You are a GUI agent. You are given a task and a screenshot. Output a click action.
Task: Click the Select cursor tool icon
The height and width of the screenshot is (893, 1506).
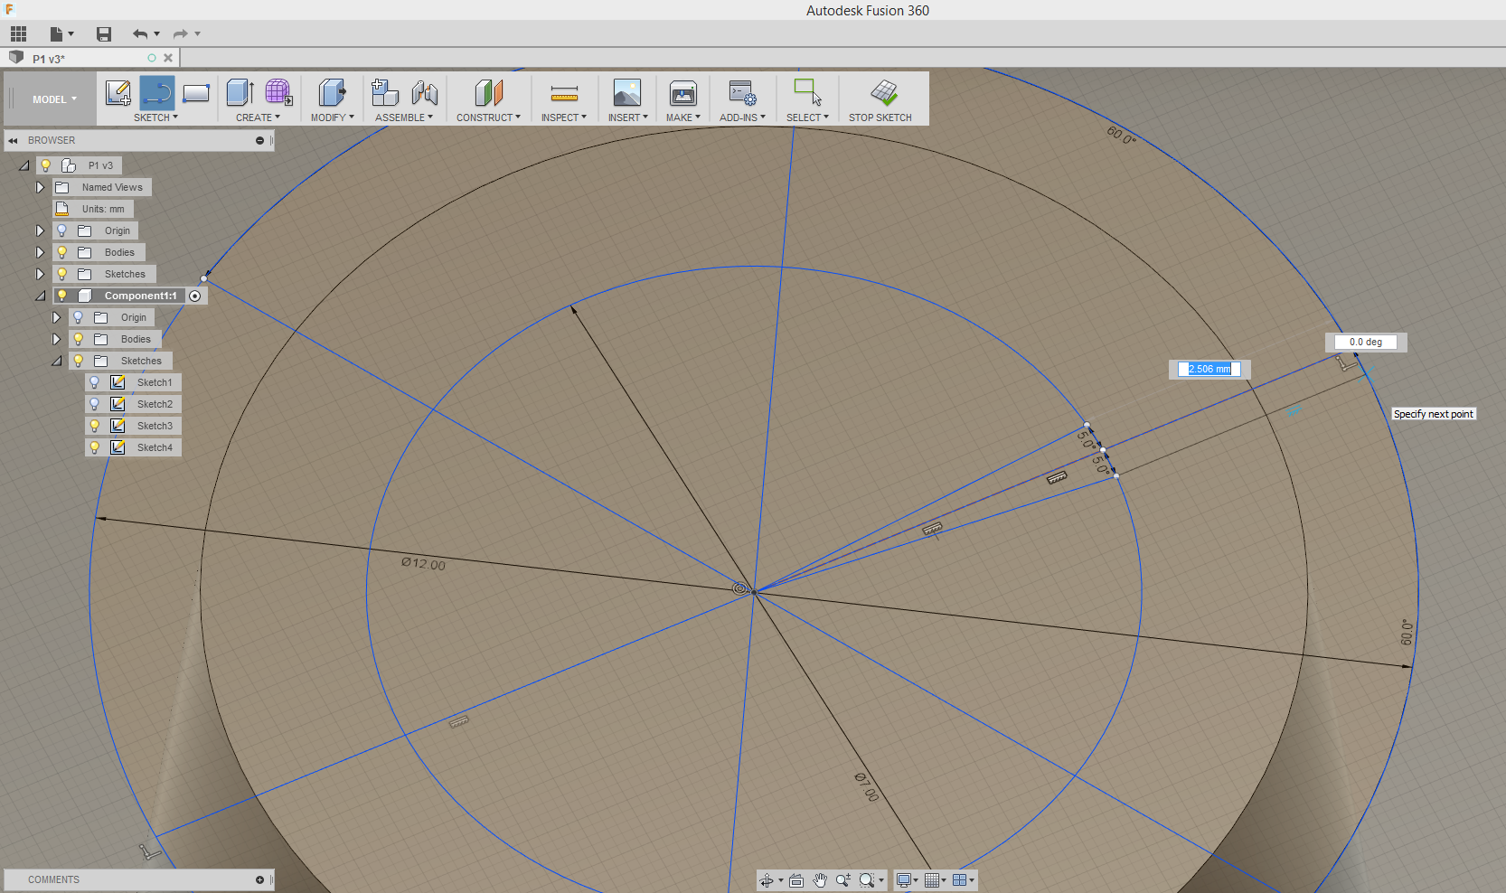point(807,93)
